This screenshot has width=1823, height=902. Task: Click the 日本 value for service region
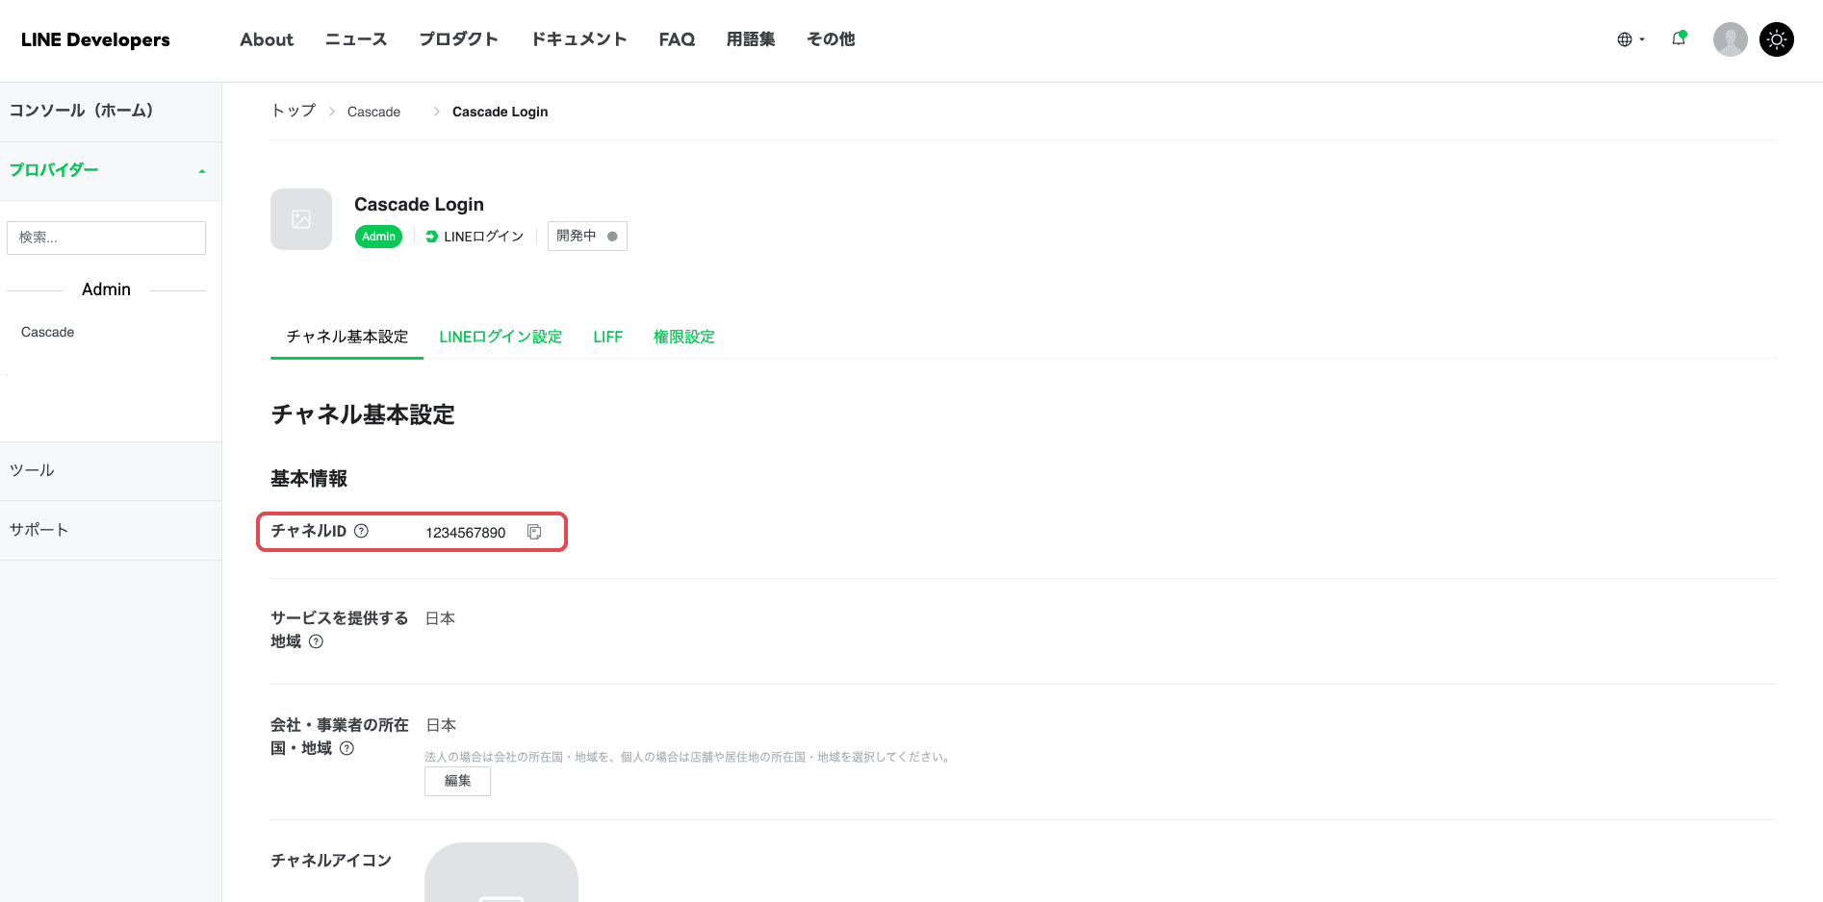440,618
